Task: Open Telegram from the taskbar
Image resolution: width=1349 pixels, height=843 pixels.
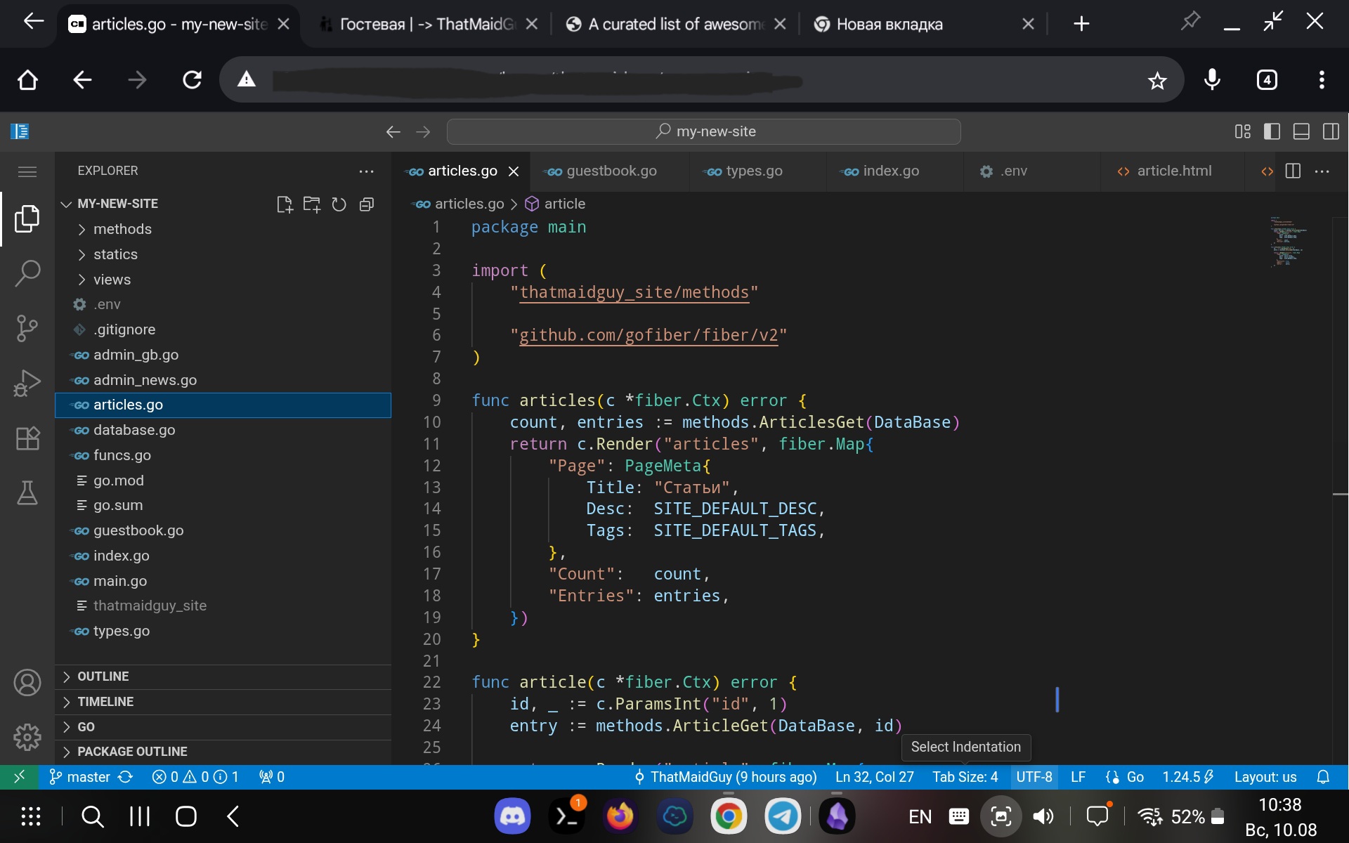Action: pos(783,816)
